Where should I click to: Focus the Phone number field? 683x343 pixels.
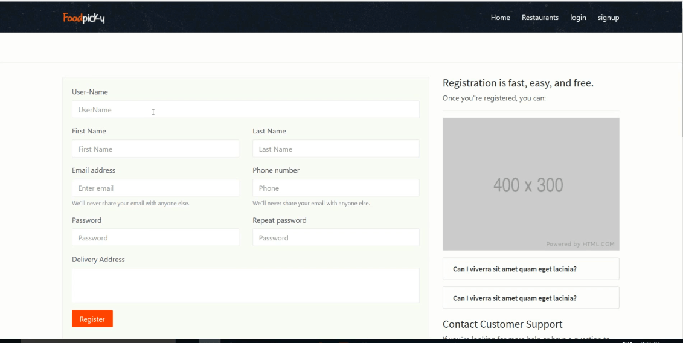(x=336, y=188)
